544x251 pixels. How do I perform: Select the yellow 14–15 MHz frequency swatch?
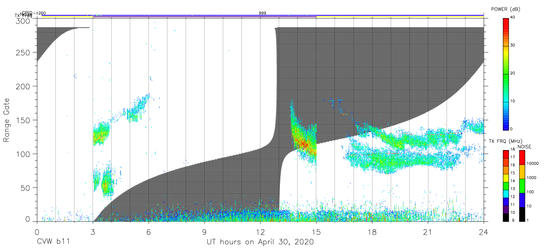coord(505,178)
